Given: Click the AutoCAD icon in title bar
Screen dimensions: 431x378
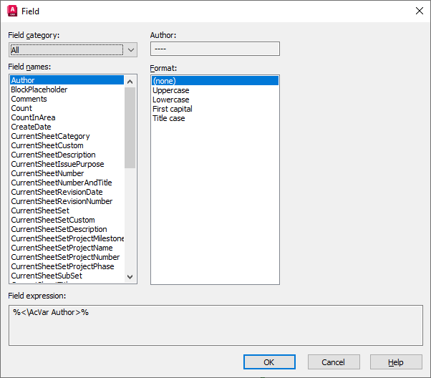Looking at the screenshot, I should coord(12,11).
